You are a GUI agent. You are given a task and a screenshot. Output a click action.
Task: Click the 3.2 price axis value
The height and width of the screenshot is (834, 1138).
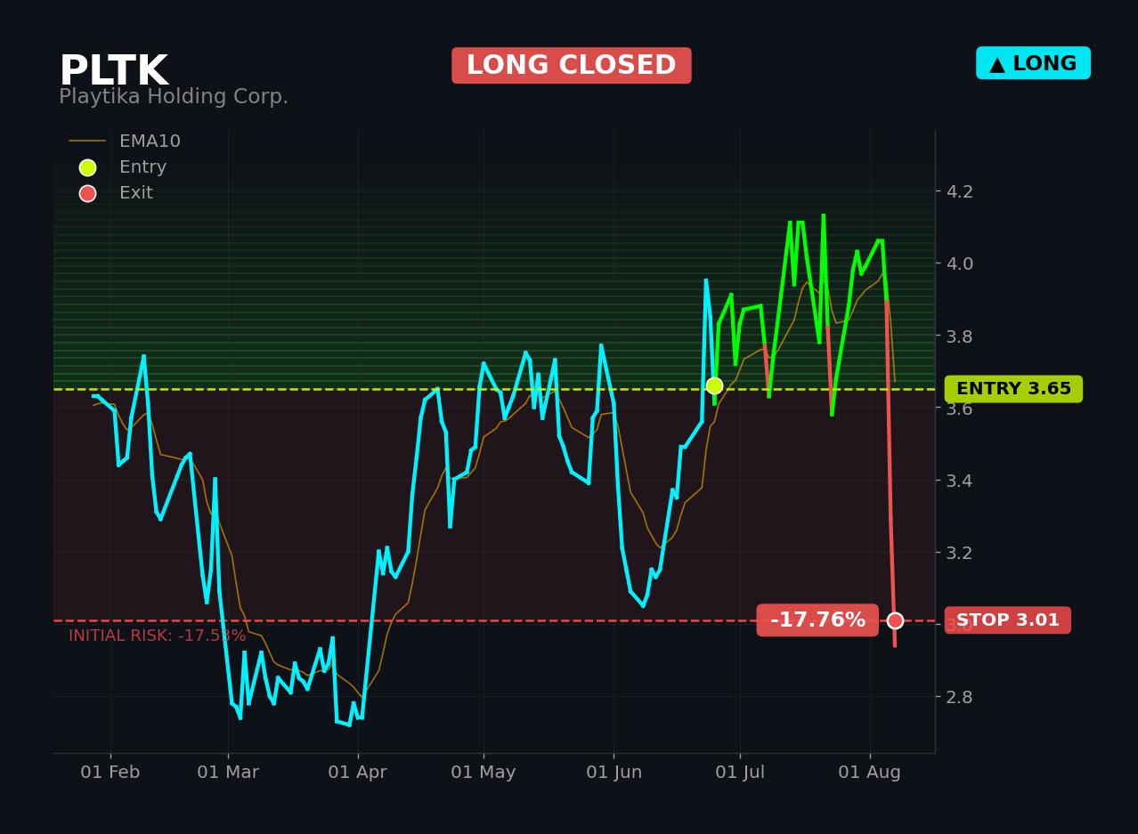click(x=959, y=553)
